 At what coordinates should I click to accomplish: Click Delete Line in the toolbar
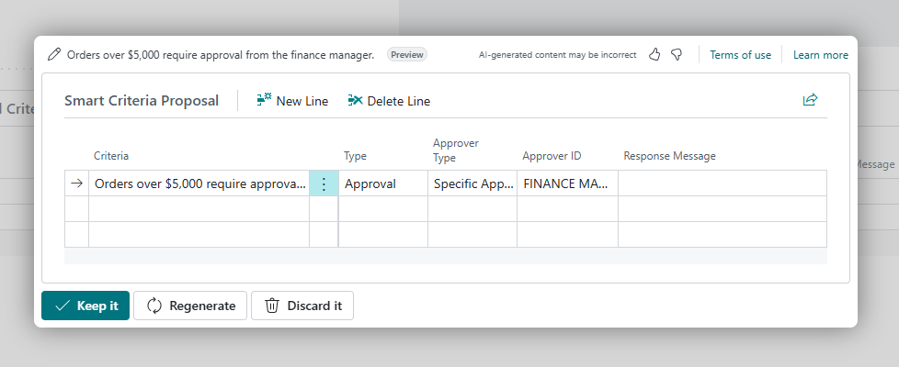[x=389, y=101]
